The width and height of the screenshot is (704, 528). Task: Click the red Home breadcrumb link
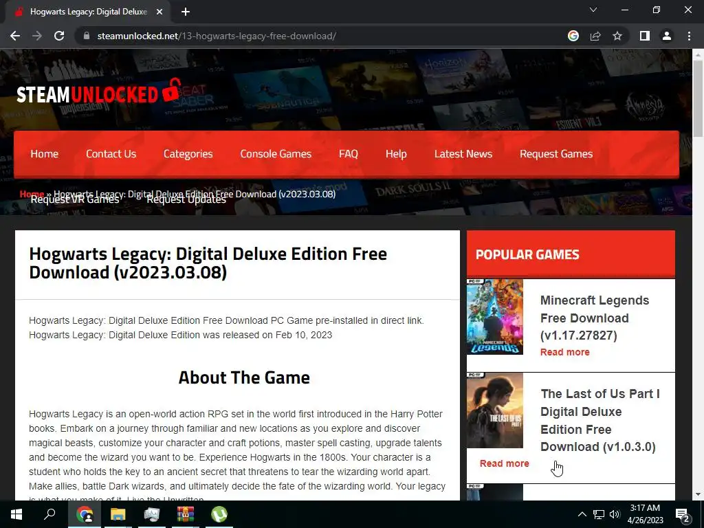tap(32, 194)
